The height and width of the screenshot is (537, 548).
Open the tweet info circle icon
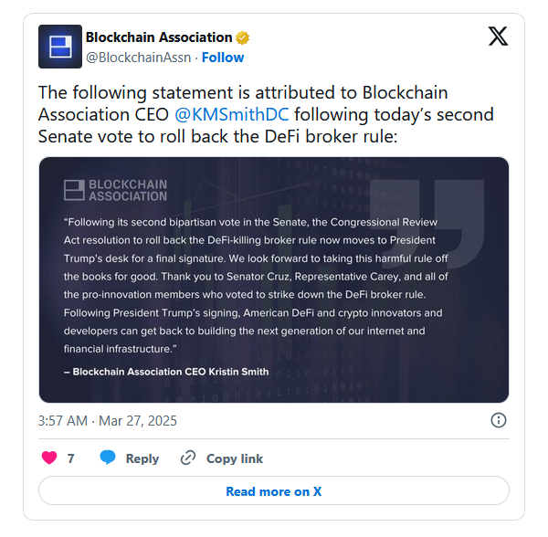499,420
